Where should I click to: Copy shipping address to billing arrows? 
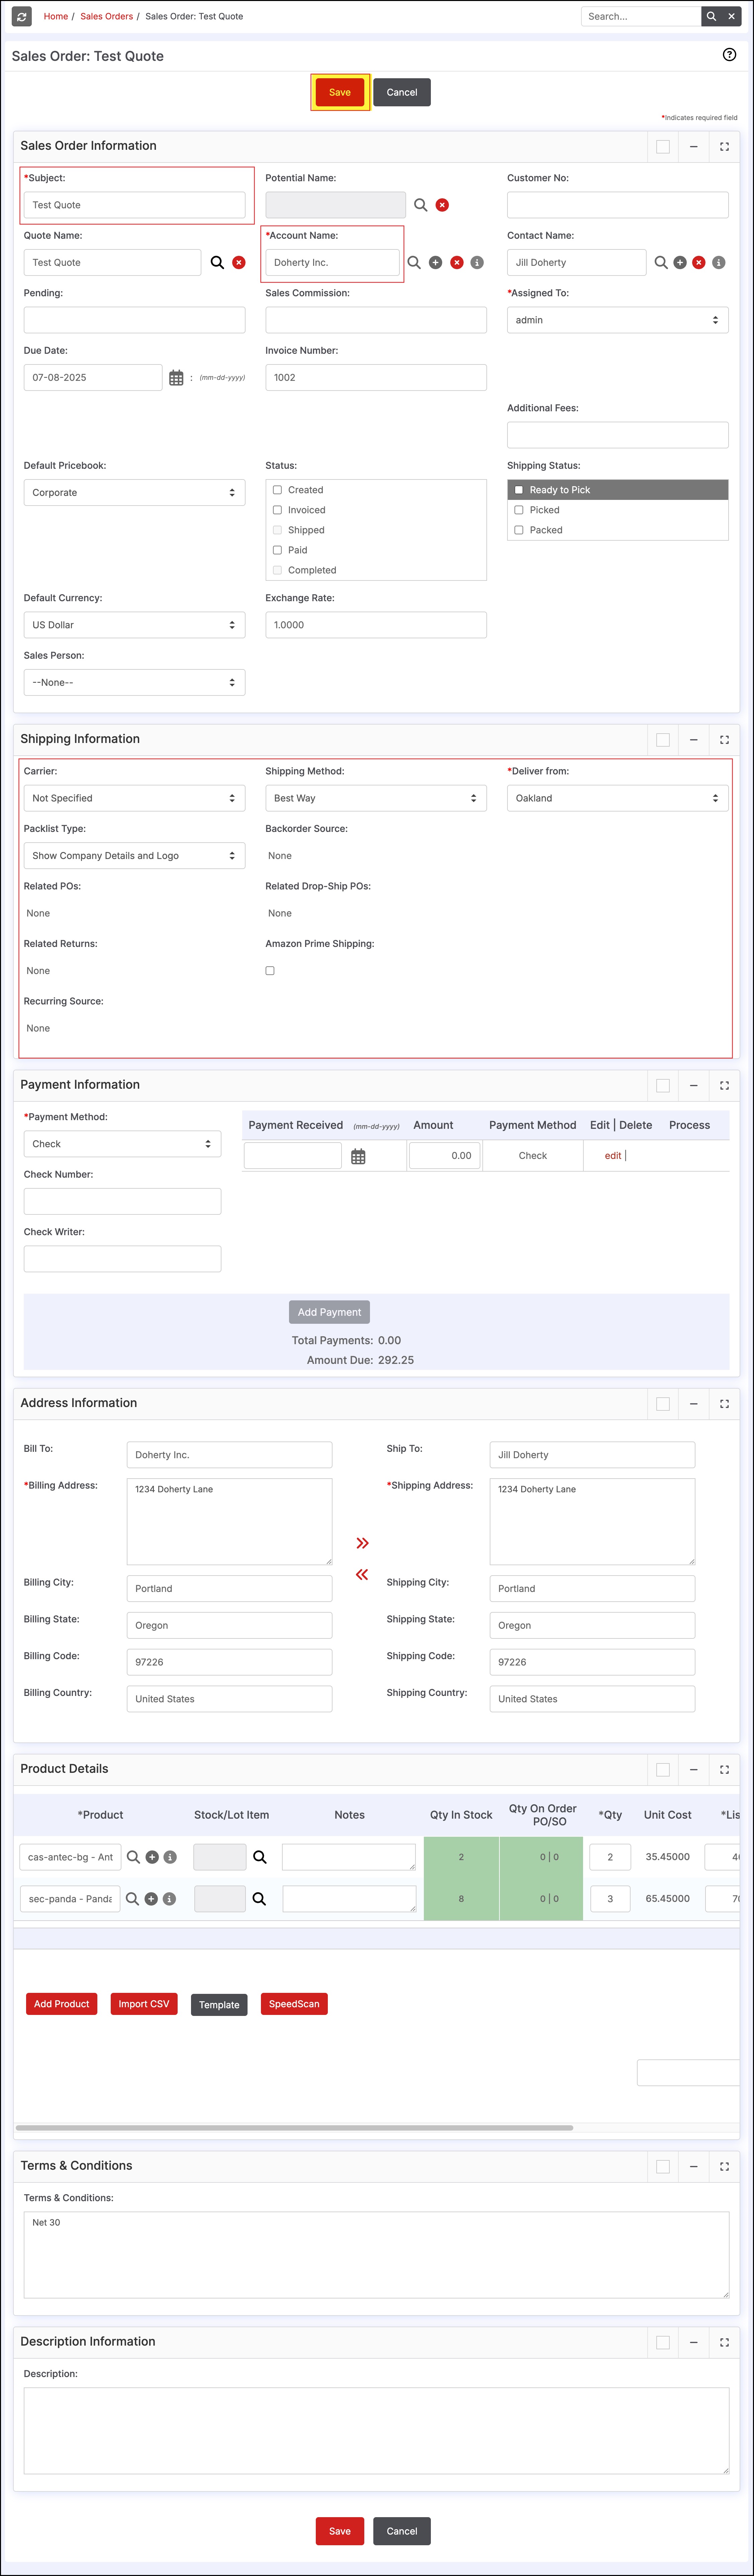tap(362, 1574)
